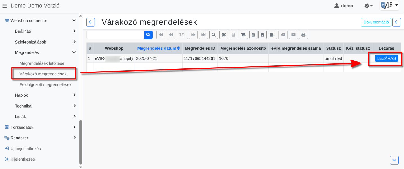Image resolution: width=404 pixels, height=169 pixels.
Task: Open the Dokumentáció link
Action: click(376, 22)
